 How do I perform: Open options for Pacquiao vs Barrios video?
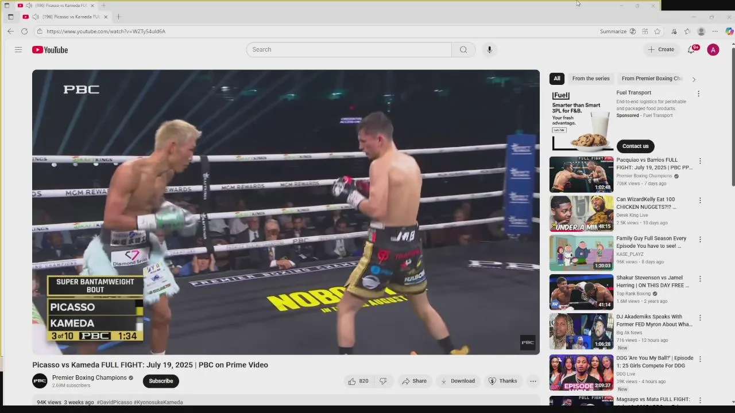tap(699, 161)
